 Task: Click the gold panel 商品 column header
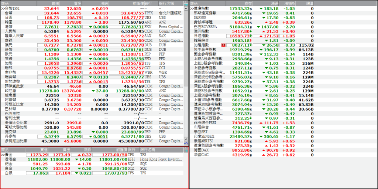pos(13,149)
